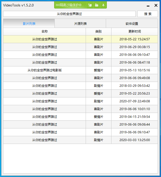Click the movie name in the highlighted 2018-05-22 row

[45, 39]
